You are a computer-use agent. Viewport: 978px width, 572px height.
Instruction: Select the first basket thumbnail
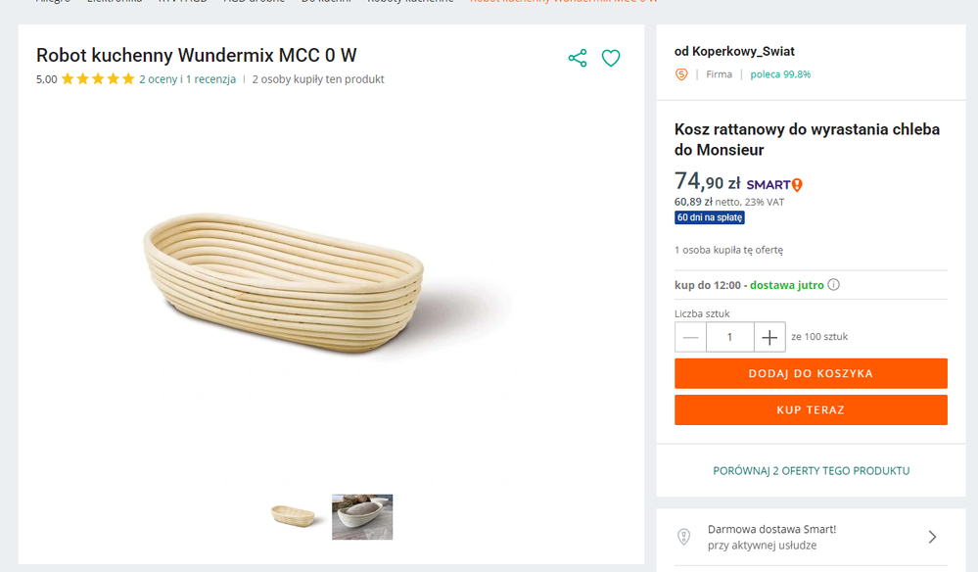pyautogui.click(x=296, y=515)
